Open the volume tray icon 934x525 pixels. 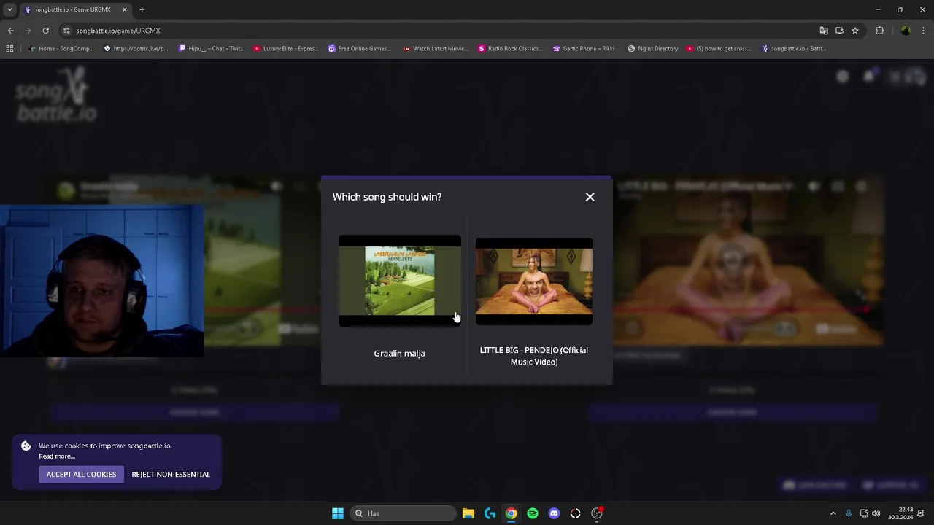tap(876, 513)
